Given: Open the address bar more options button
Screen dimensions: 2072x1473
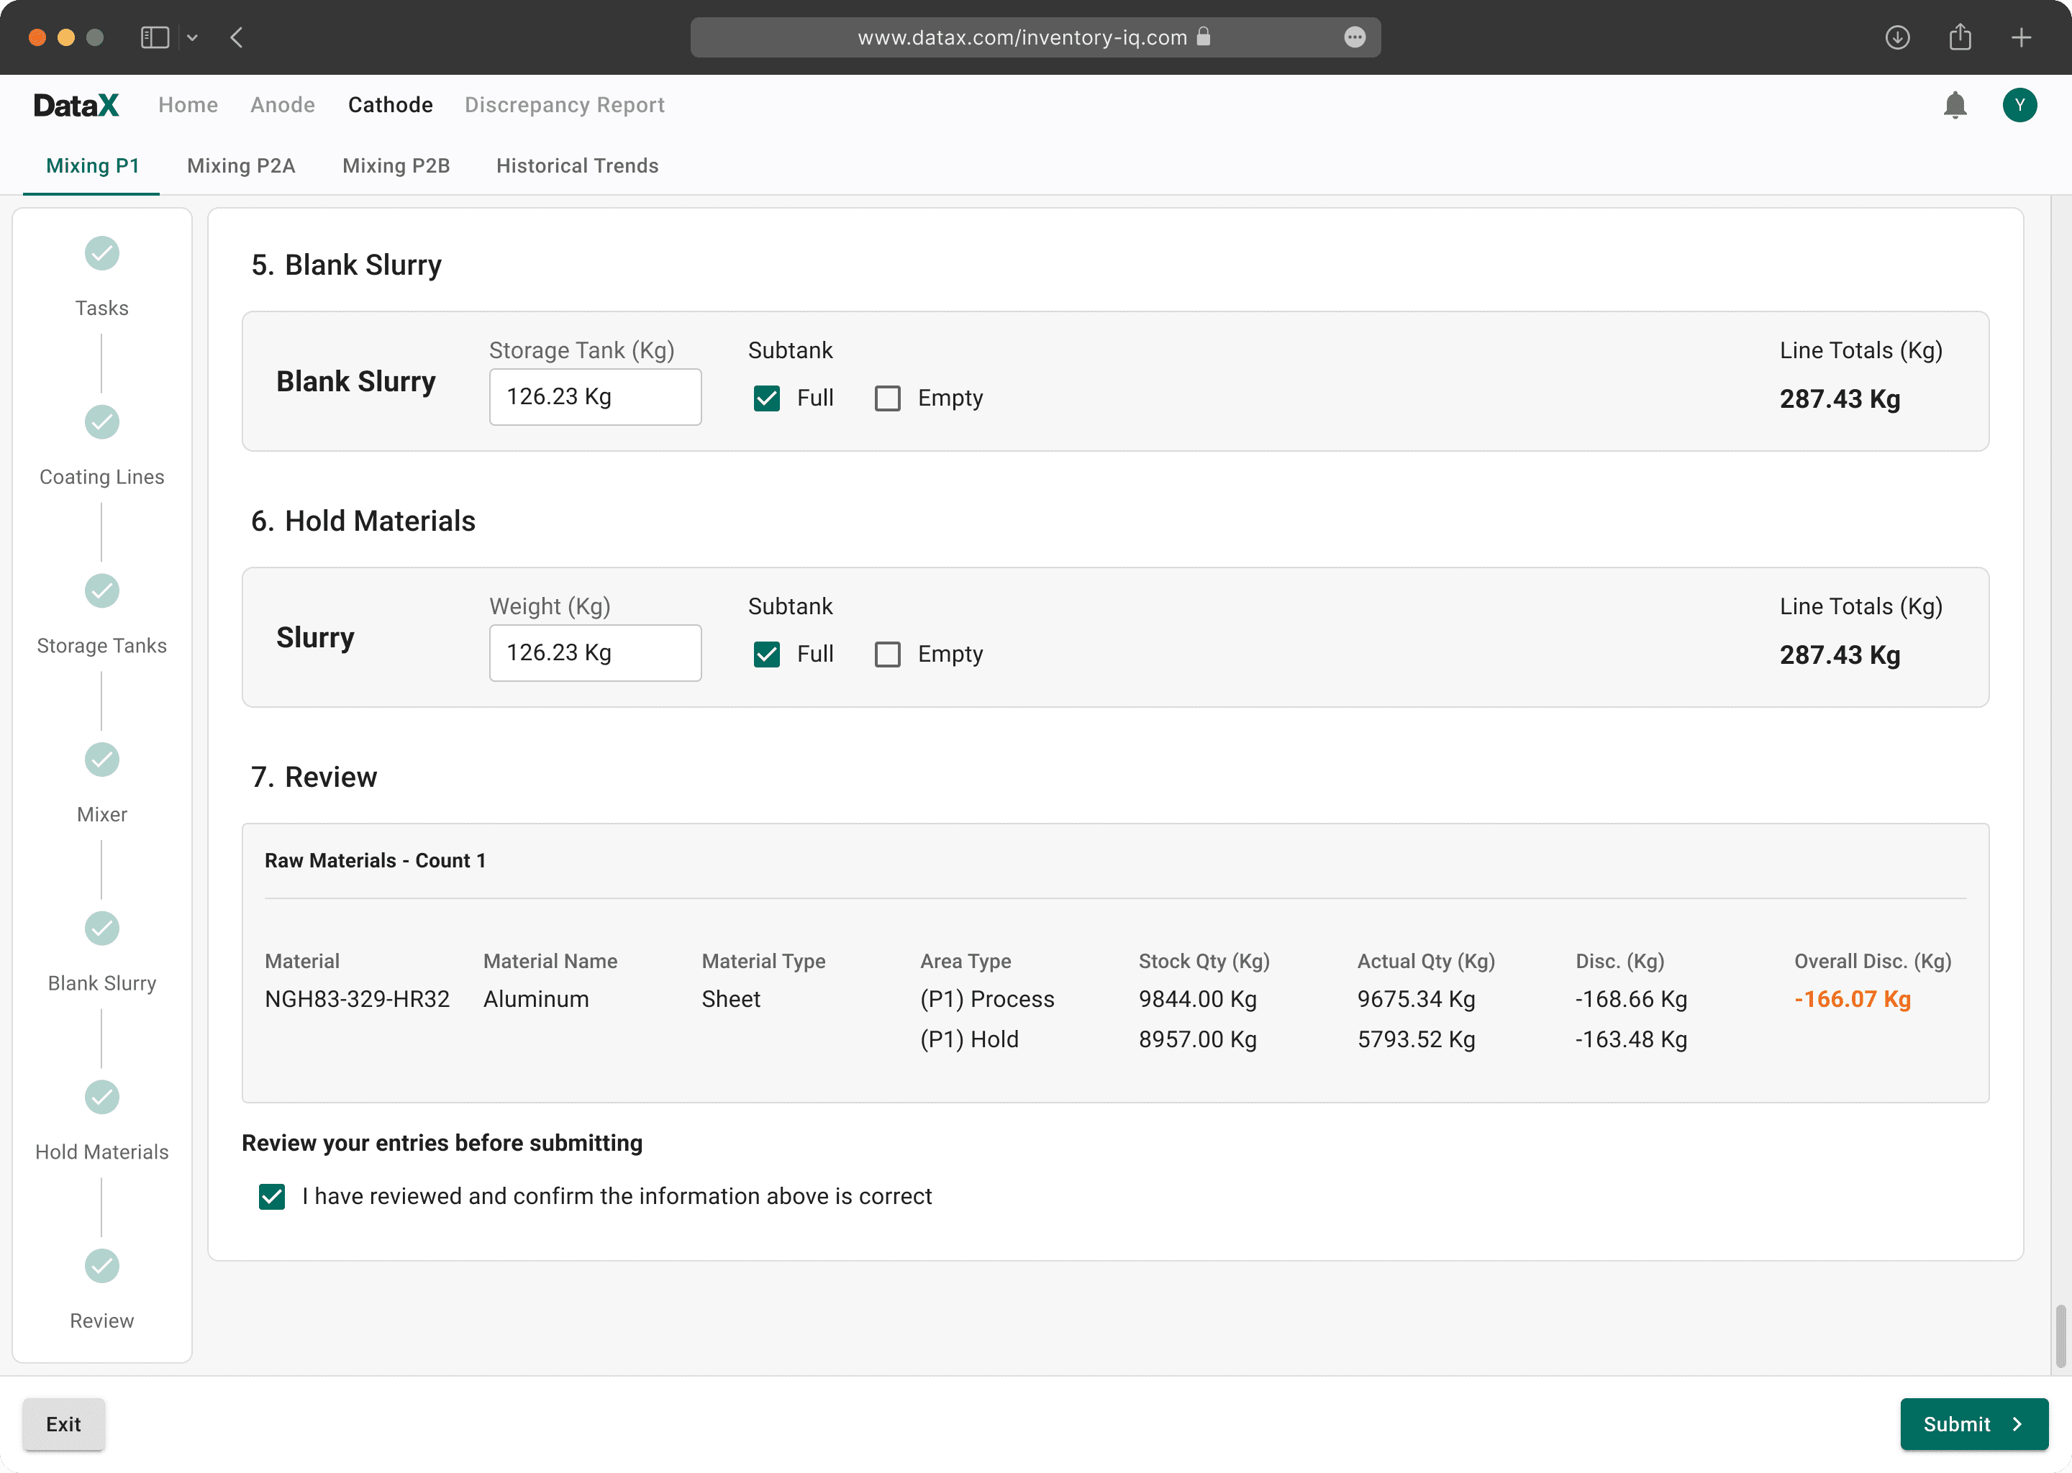Looking at the screenshot, I should coord(1355,37).
